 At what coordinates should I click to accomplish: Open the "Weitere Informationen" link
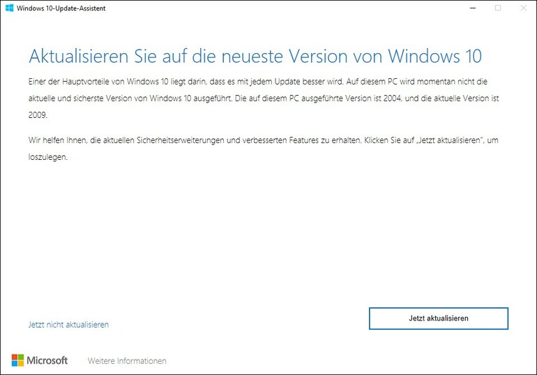pos(127,361)
